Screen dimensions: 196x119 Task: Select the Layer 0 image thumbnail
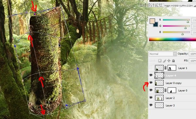(x=159, y=90)
